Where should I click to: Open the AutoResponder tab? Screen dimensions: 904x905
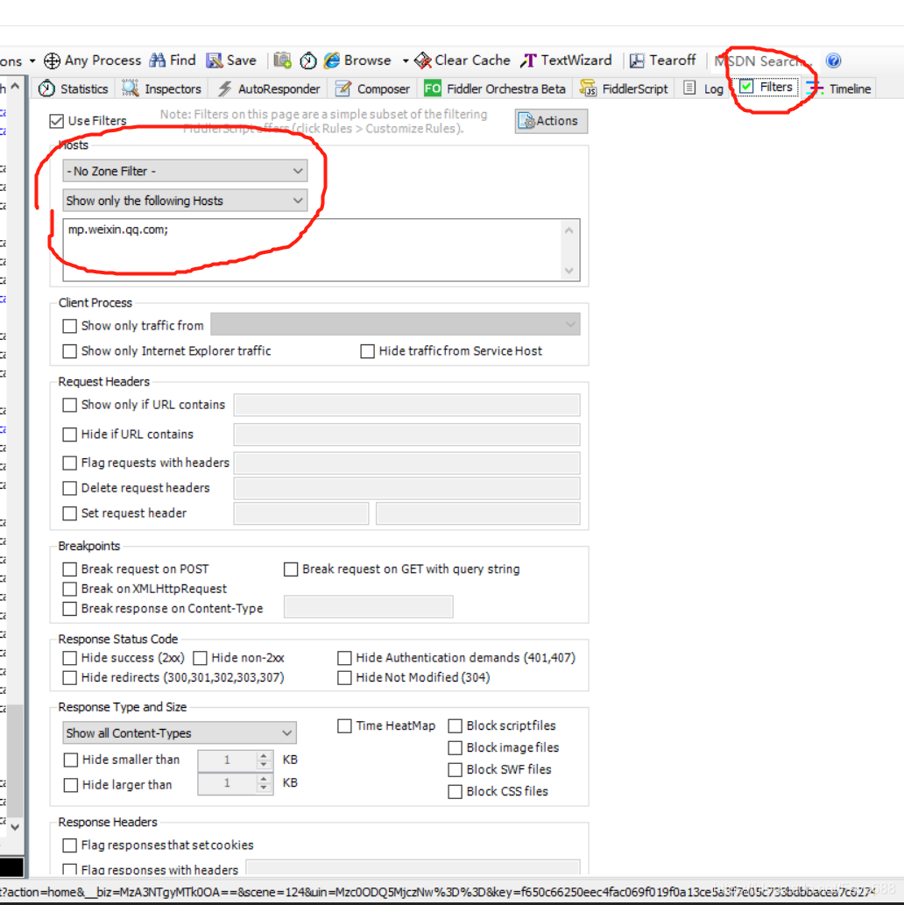[x=269, y=88]
